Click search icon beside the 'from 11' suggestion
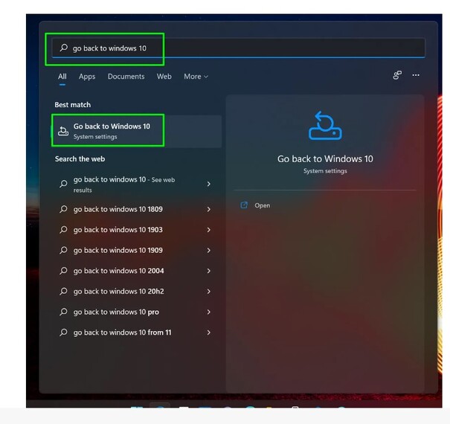The width and height of the screenshot is (450, 424). 63,333
